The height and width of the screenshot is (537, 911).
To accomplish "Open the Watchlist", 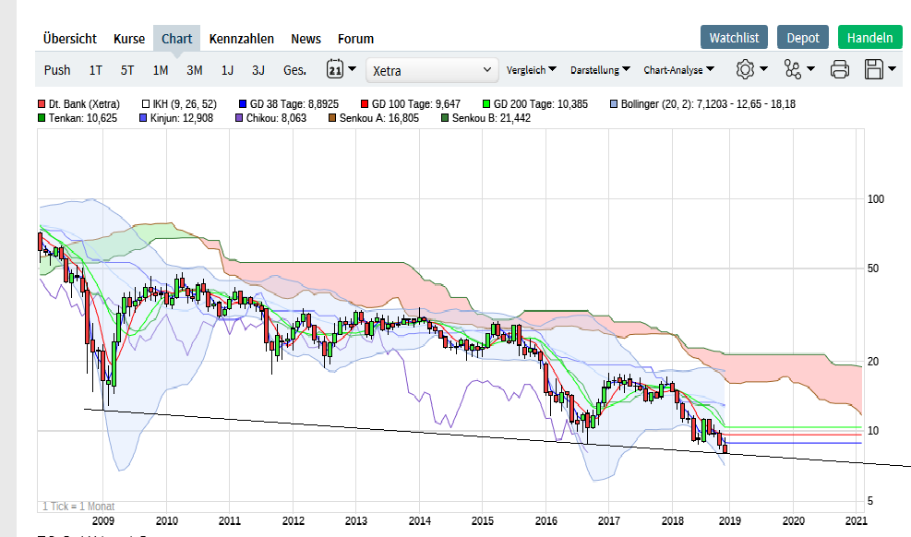I will pos(734,37).
